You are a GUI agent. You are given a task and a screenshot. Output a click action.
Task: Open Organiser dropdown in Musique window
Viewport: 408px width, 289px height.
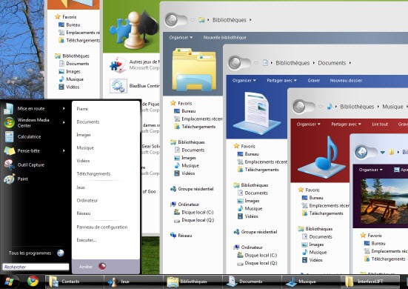click(x=308, y=124)
